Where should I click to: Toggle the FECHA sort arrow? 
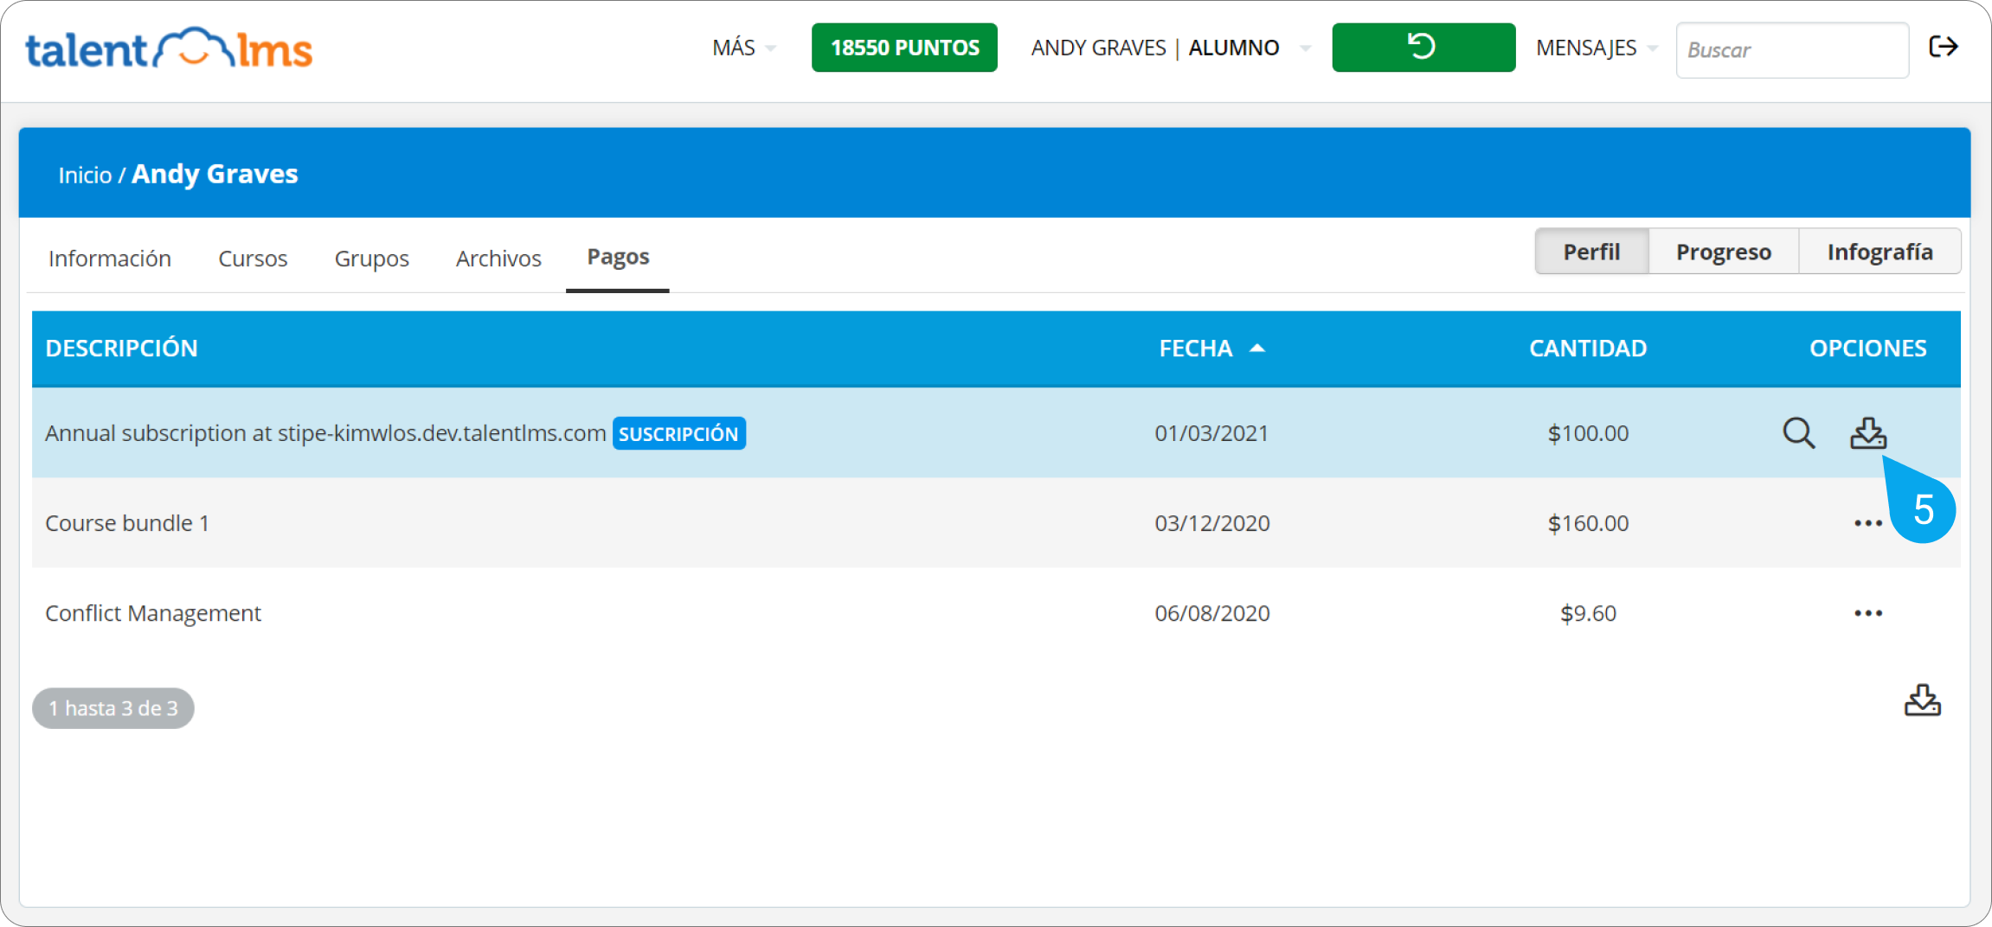pos(1257,348)
